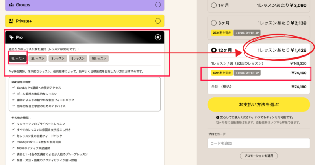Choose the 3ヶ月 billing period
Screen dimensions: 315x165
(214, 23)
